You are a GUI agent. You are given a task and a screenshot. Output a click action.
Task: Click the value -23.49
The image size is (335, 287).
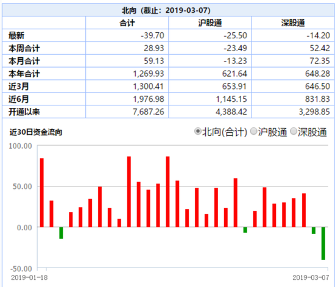pos(235,48)
